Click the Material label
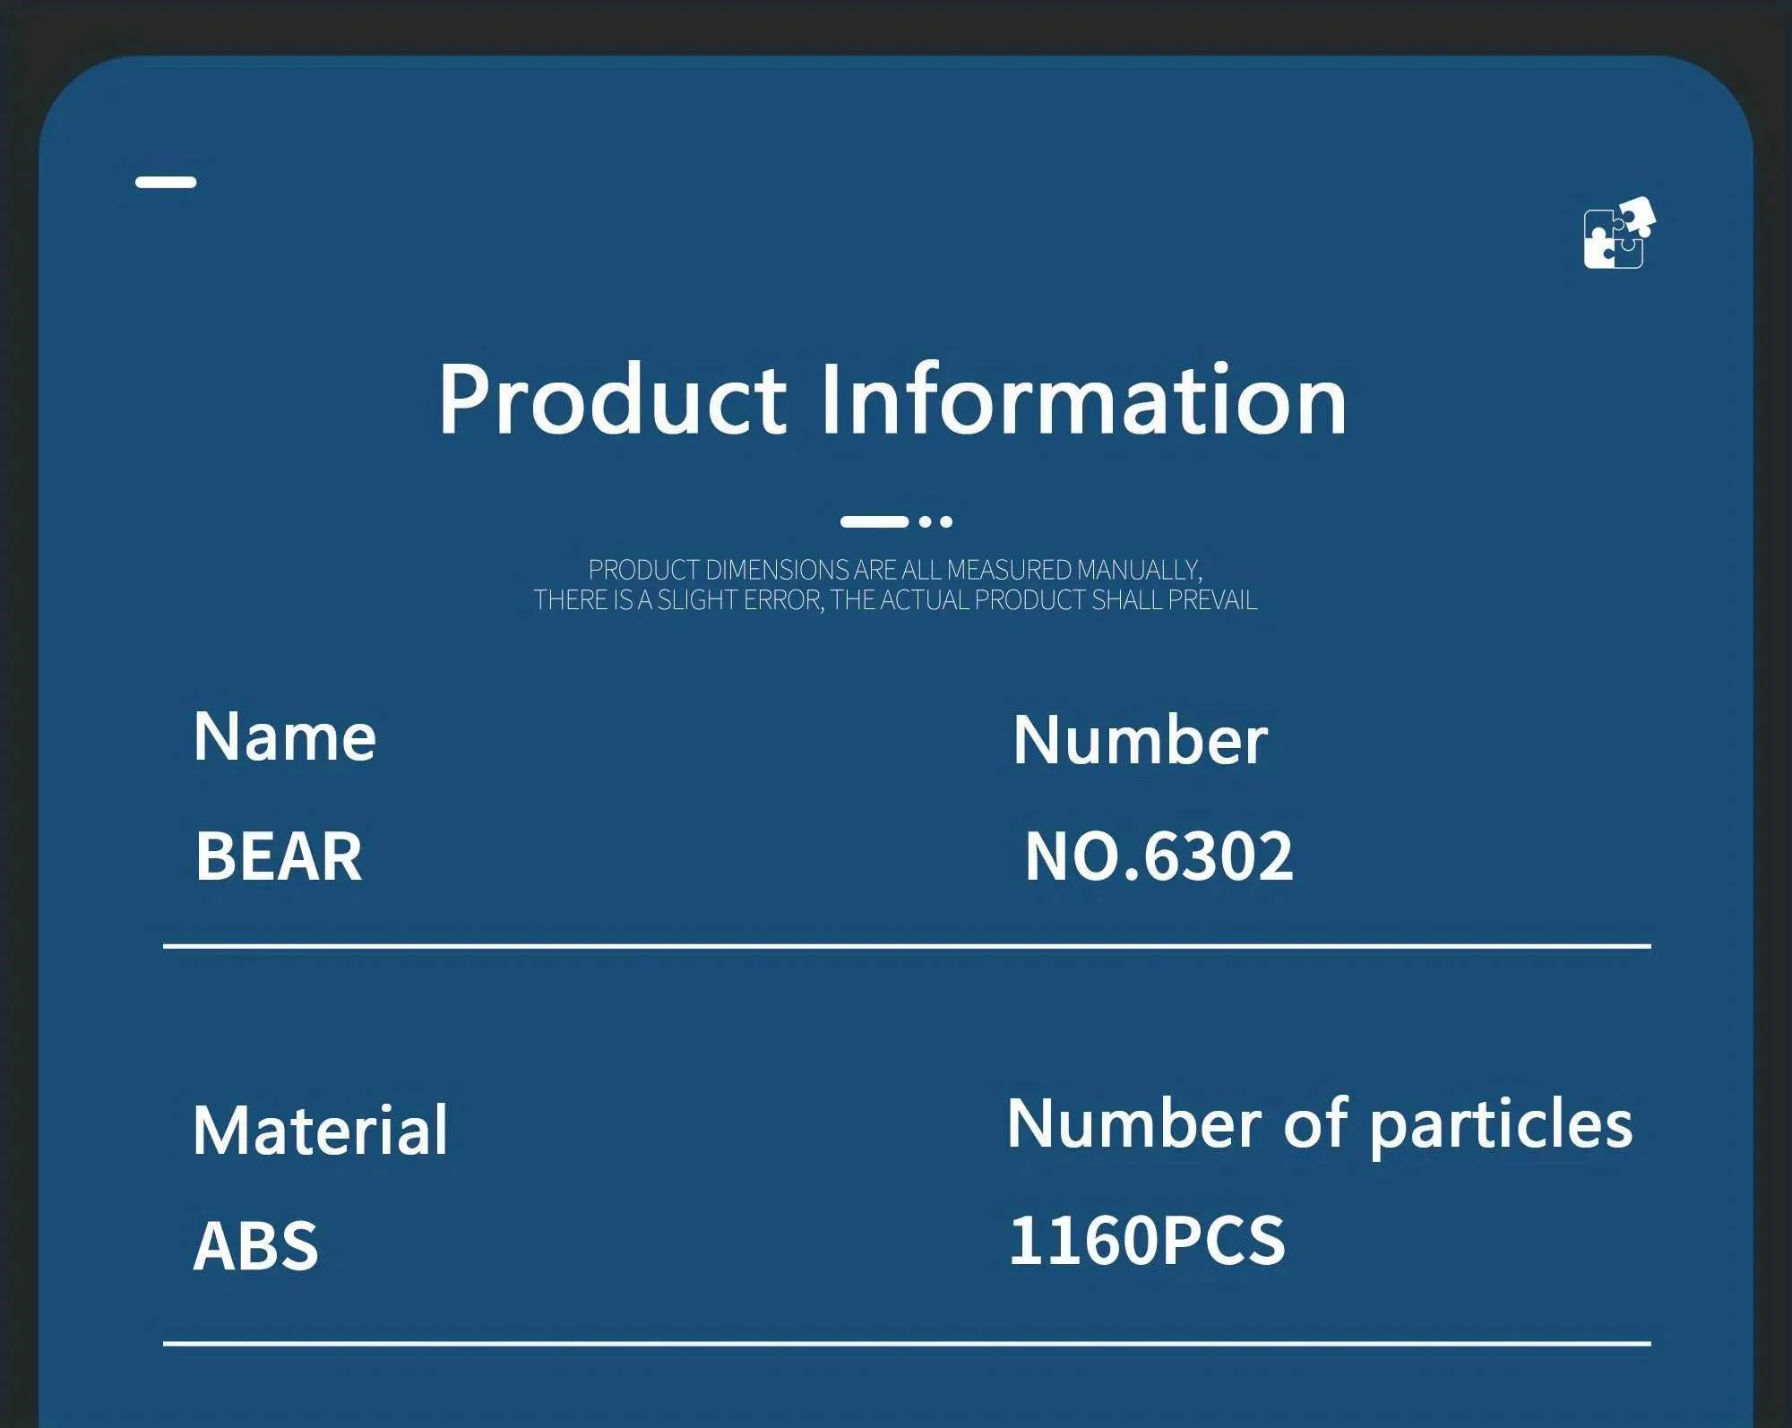This screenshot has height=1428, width=1792. [x=320, y=1131]
